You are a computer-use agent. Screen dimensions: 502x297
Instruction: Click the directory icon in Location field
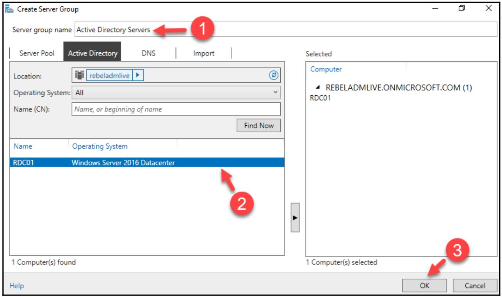click(x=79, y=76)
